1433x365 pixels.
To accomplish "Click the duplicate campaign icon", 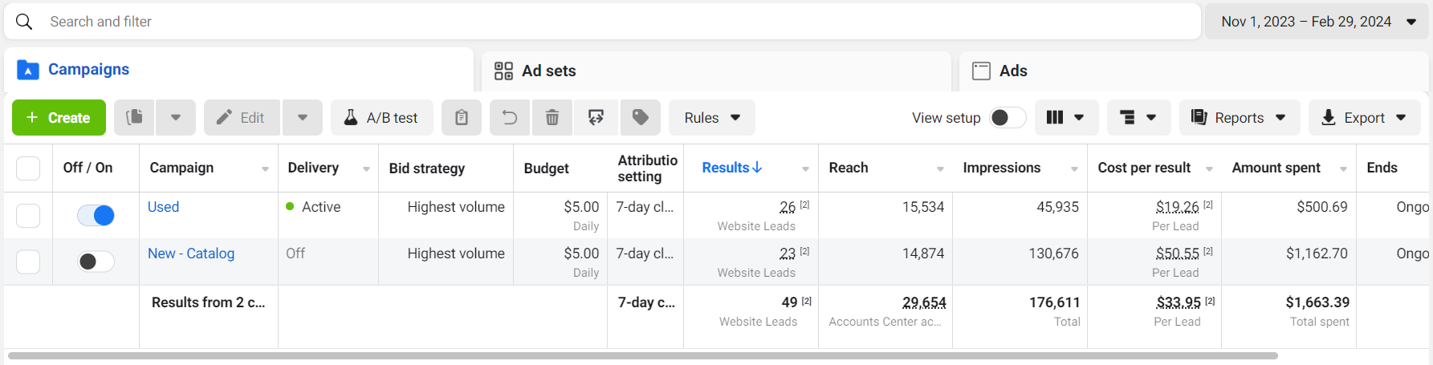I will [135, 118].
